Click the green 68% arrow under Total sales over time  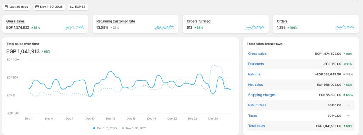tap(46, 51)
